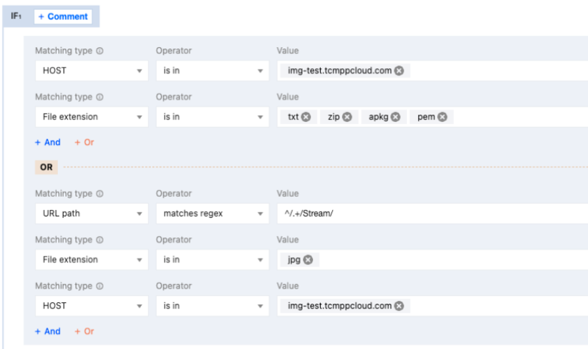Remove the jpg file extension tag
The height and width of the screenshot is (349, 588).
[308, 260]
